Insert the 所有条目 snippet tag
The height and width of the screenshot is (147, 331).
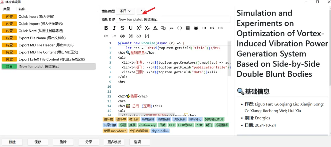tap(148, 119)
